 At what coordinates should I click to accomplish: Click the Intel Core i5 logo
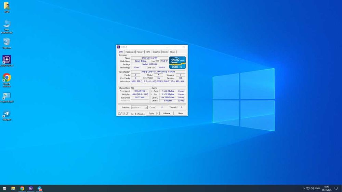tap(177, 62)
